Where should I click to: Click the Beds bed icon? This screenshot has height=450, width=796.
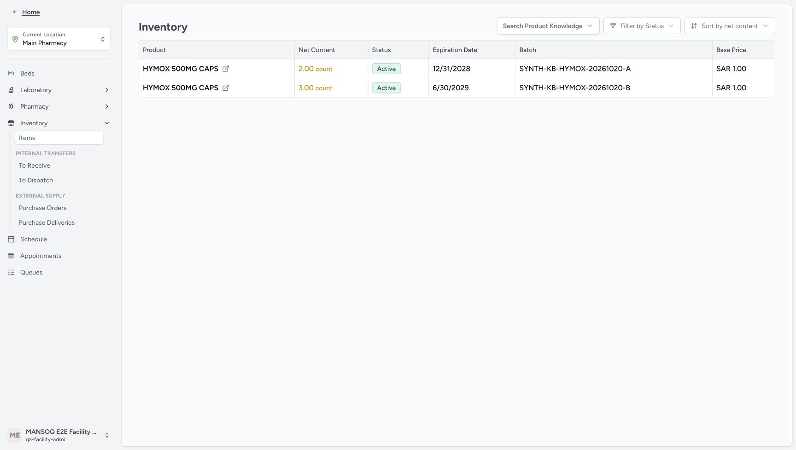tap(11, 73)
